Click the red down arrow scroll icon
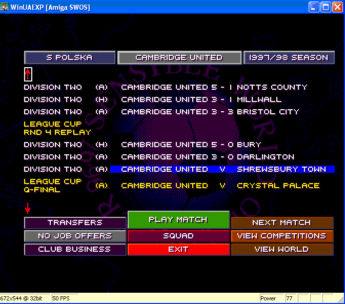345x304 pixels. pos(28,208)
